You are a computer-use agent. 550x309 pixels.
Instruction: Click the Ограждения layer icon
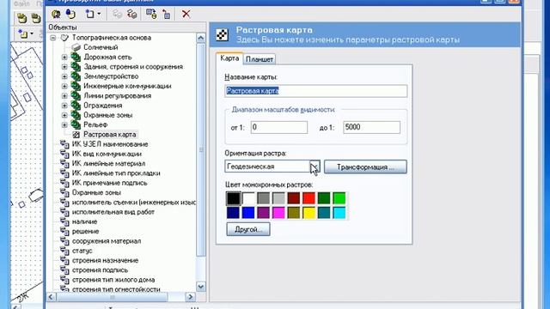click(x=76, y=106)
